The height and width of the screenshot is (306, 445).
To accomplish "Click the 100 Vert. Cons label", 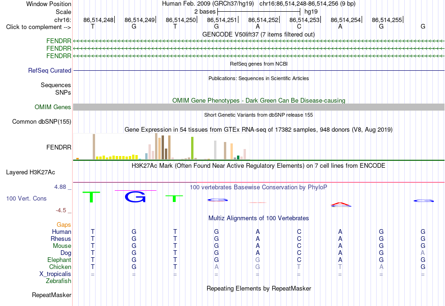I will [x=26, y=198].
